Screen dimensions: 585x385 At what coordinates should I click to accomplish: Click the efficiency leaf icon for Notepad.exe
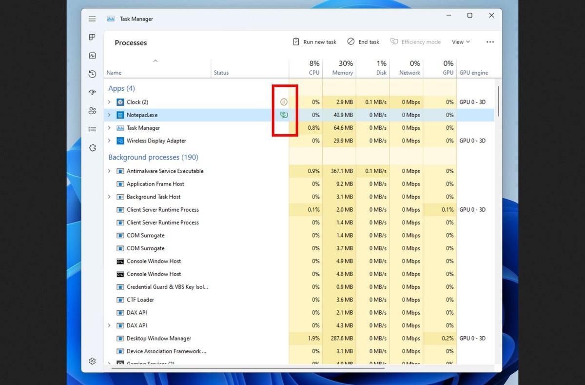click(x=284, y=115)
